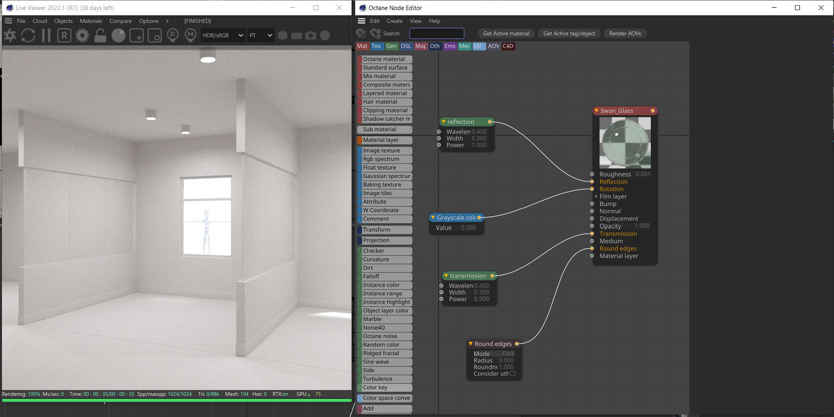The image size is (834, 417).
Task: Enable the Consider other objects checkbox
Action: pyautogui.click(x=512, y=374)
